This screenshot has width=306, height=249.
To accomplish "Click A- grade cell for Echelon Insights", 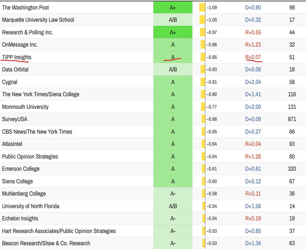I will coord(173,218).
